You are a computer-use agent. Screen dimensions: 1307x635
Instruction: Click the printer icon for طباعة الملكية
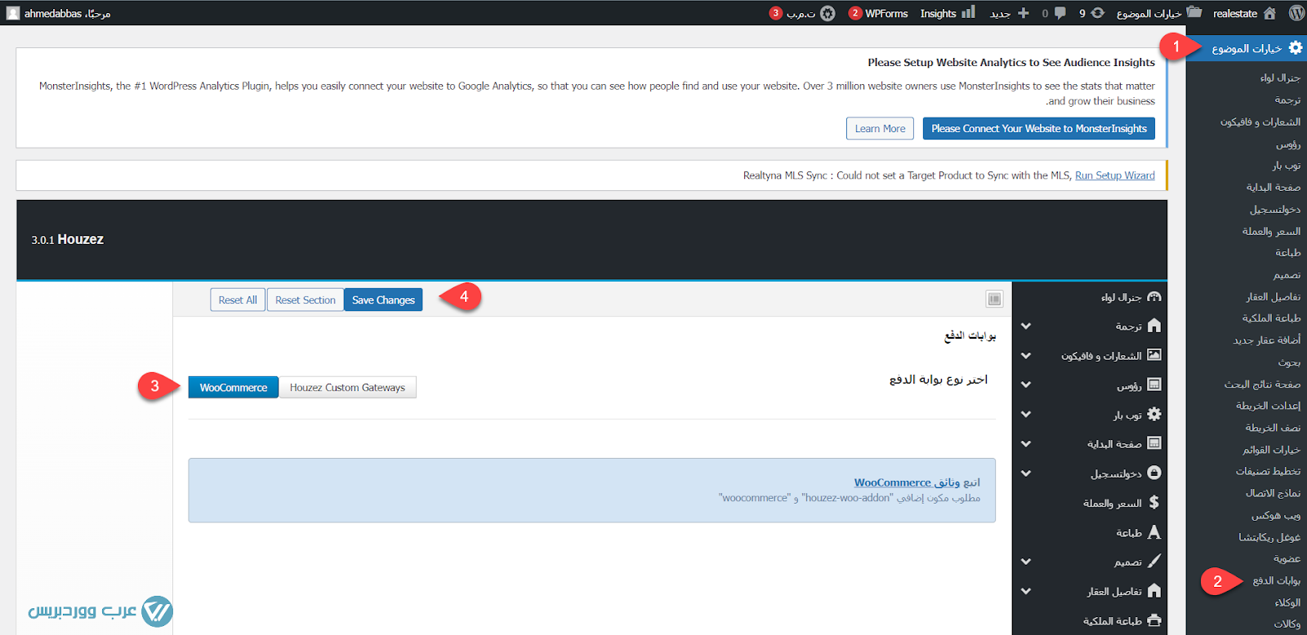click(1154, 620)
